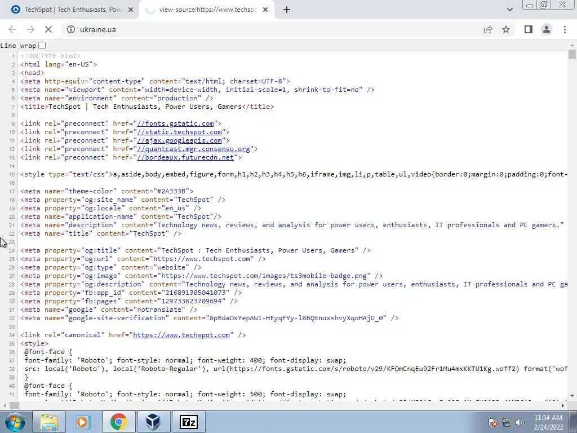Click the clock showing 11:54 AM
The height and width of the screenshot is (433, 577).
pos(548,418)
